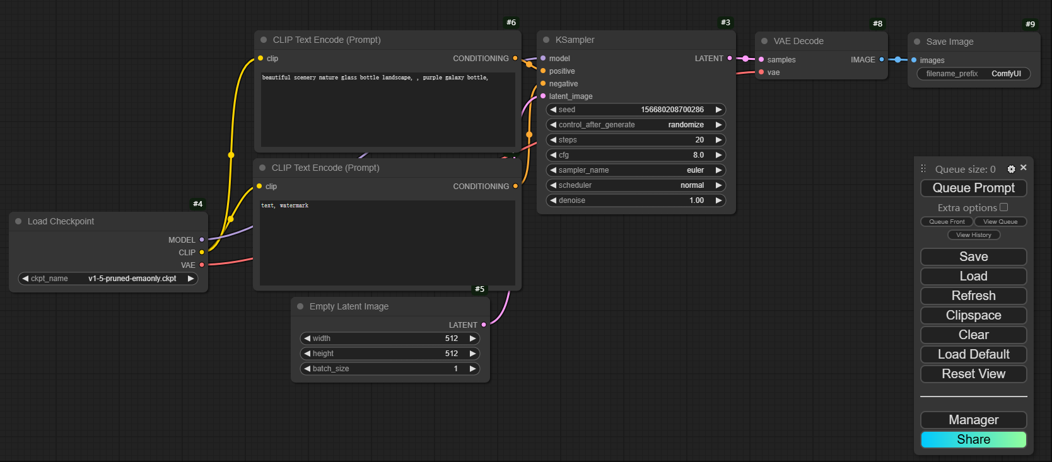
Task: Click the Save Image node title dot
Action: (x=917, y=42)
